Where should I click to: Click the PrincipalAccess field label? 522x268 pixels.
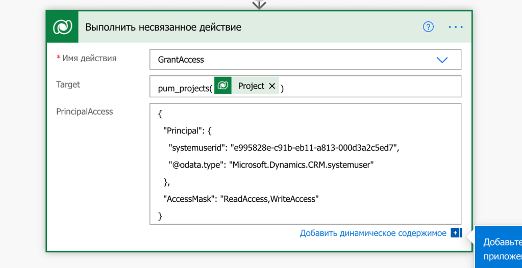(x=84, y=112)
